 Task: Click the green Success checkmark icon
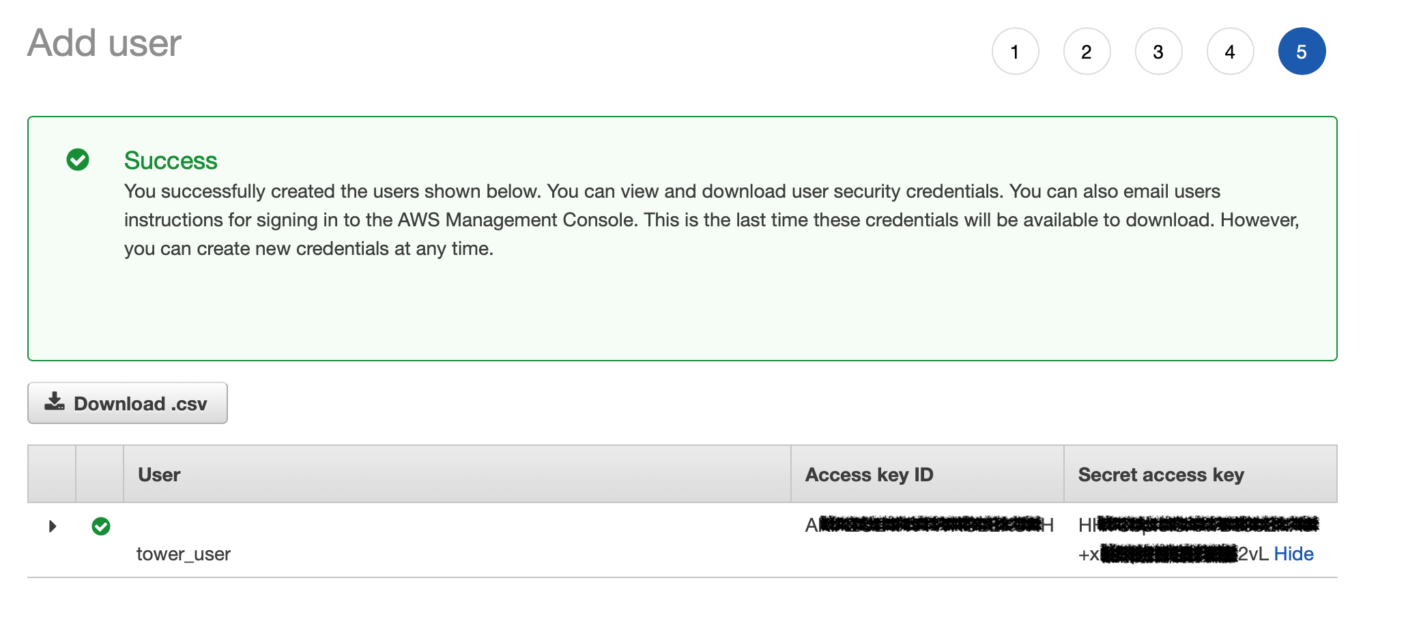pos(78,160)
